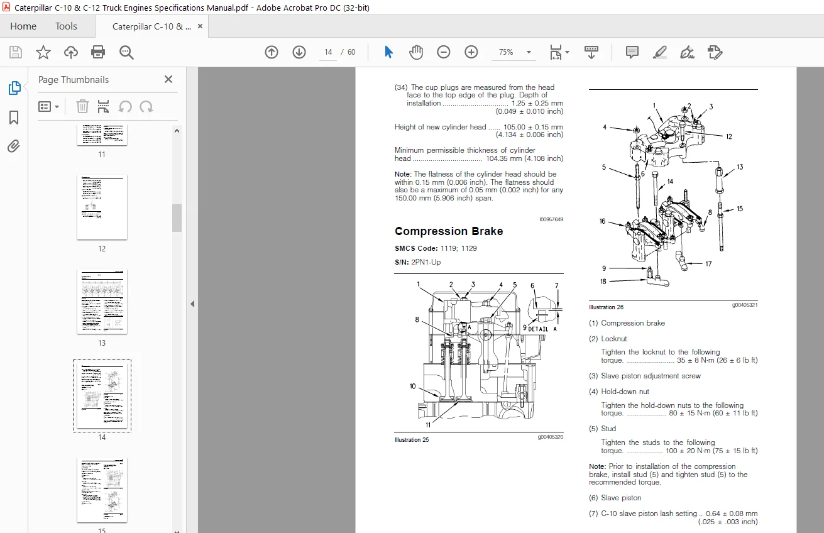
Task: Click the Save file icon
Action: pyautogui.click(x=16, y=52)
